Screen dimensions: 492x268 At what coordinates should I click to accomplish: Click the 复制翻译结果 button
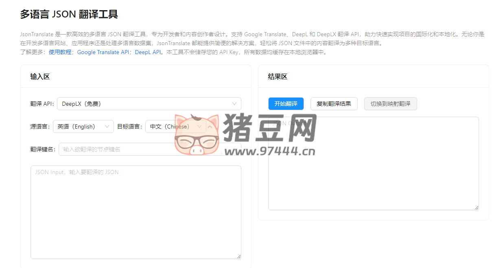coord(334,103)
